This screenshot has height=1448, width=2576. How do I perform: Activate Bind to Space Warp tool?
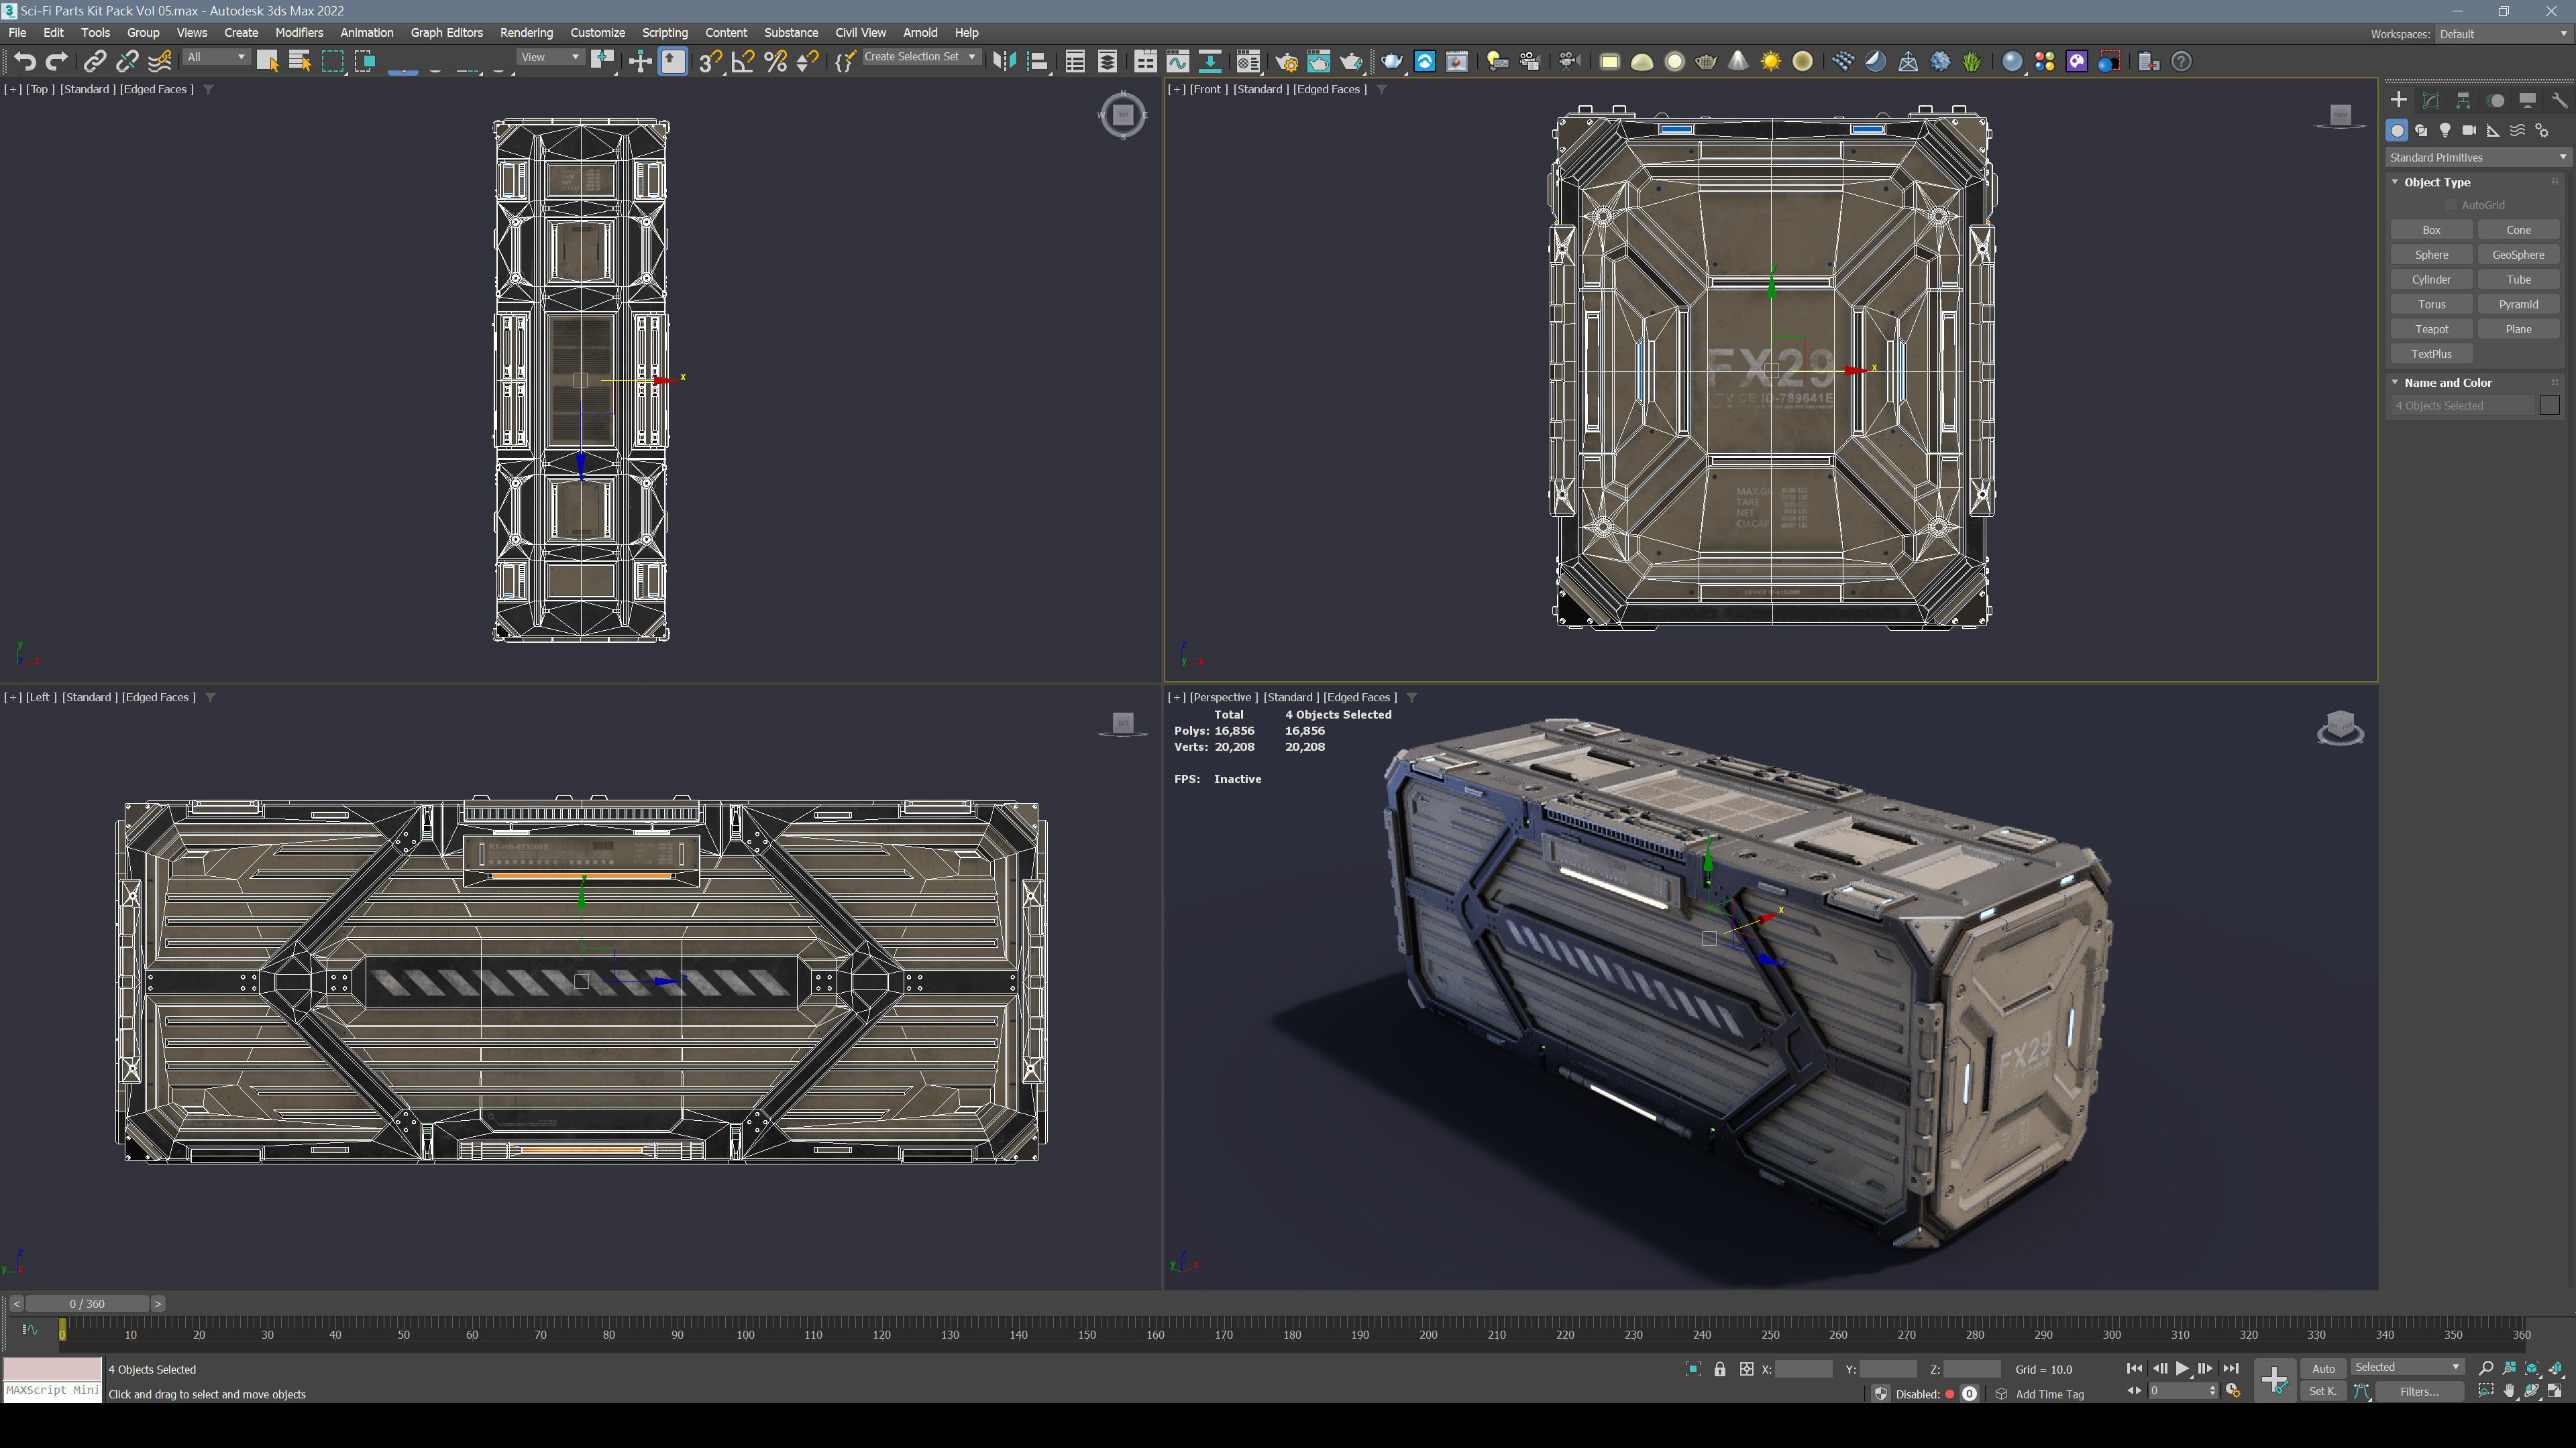click(x=160, y=62)
